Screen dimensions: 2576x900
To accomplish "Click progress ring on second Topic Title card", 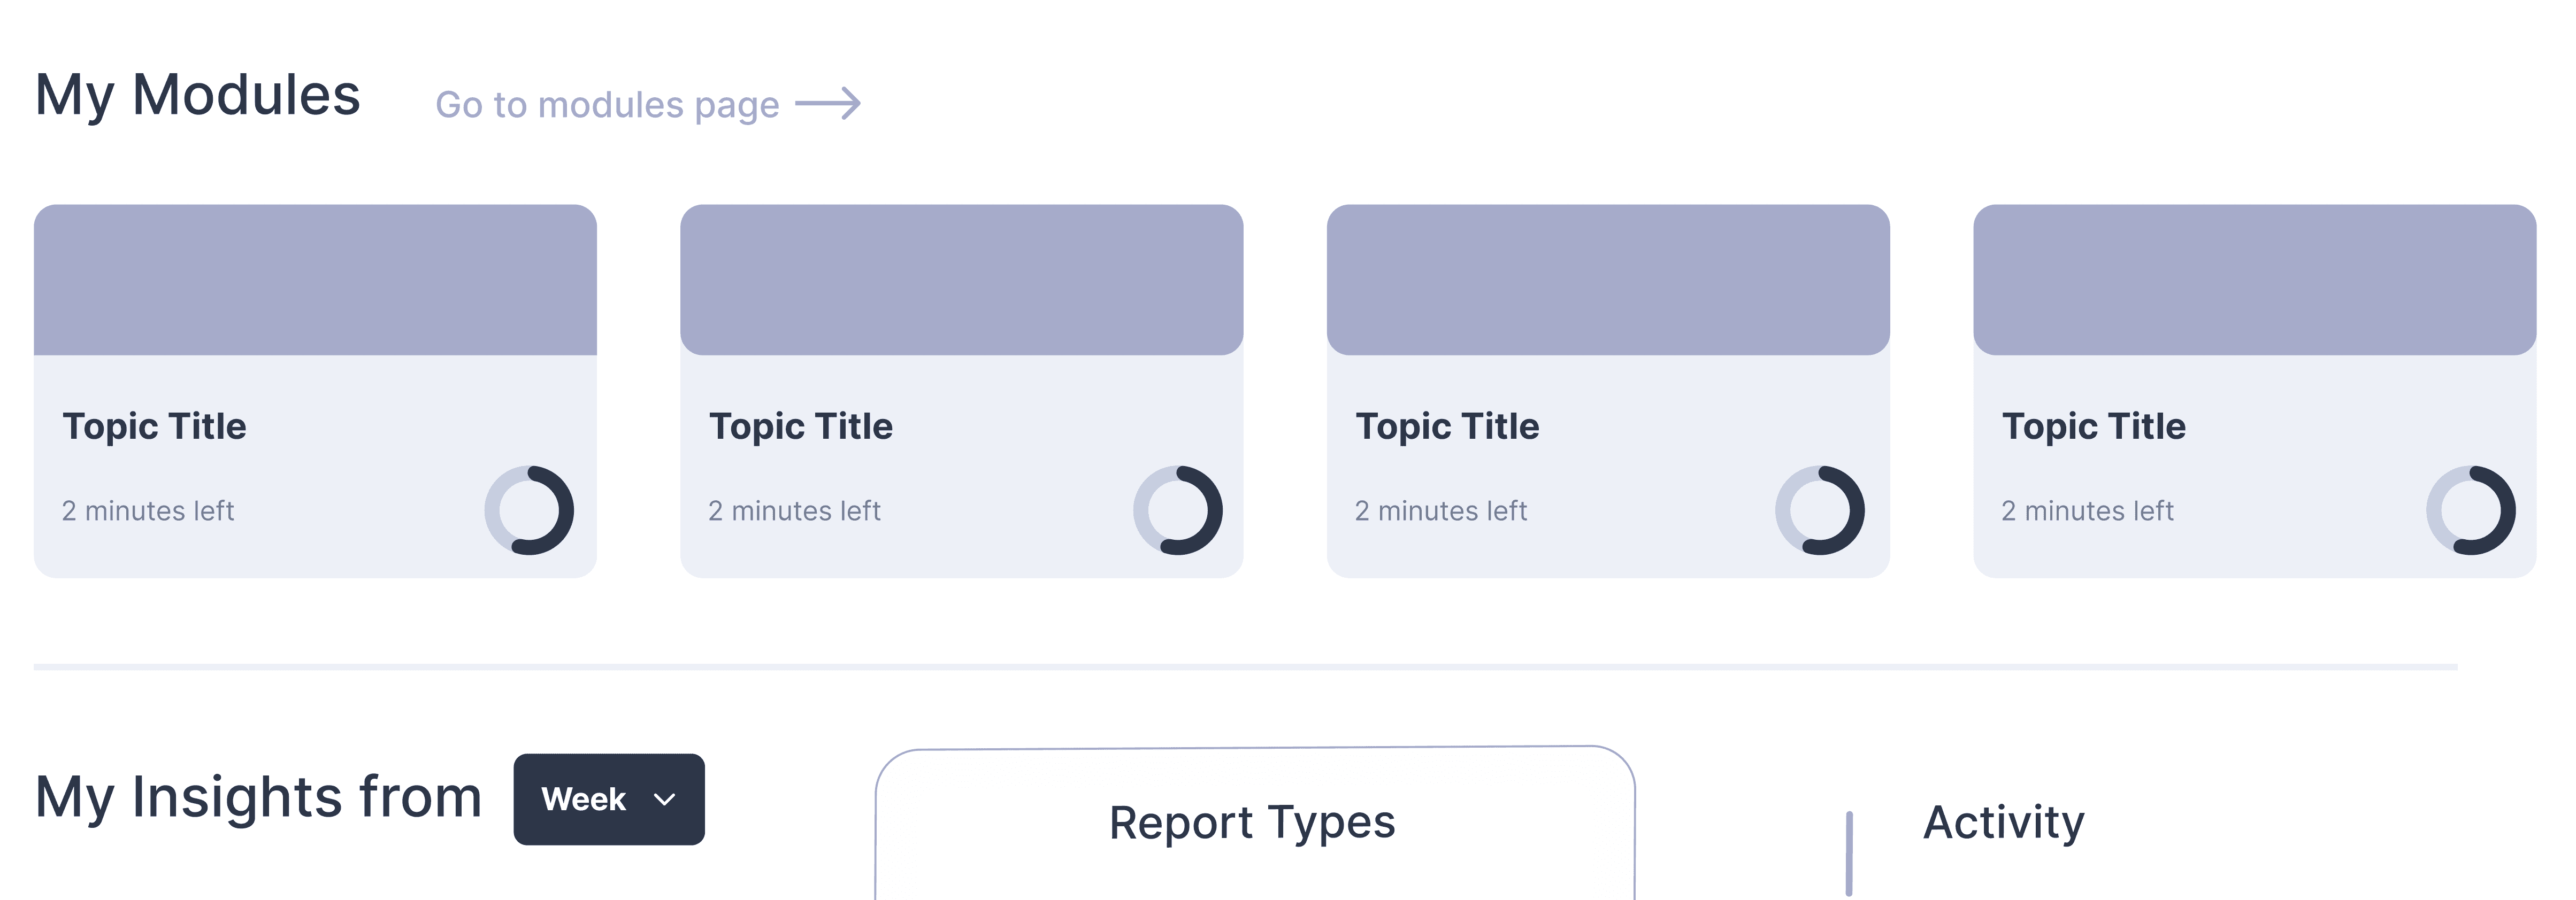I will pyautogui.click(x=1177, y=510).
